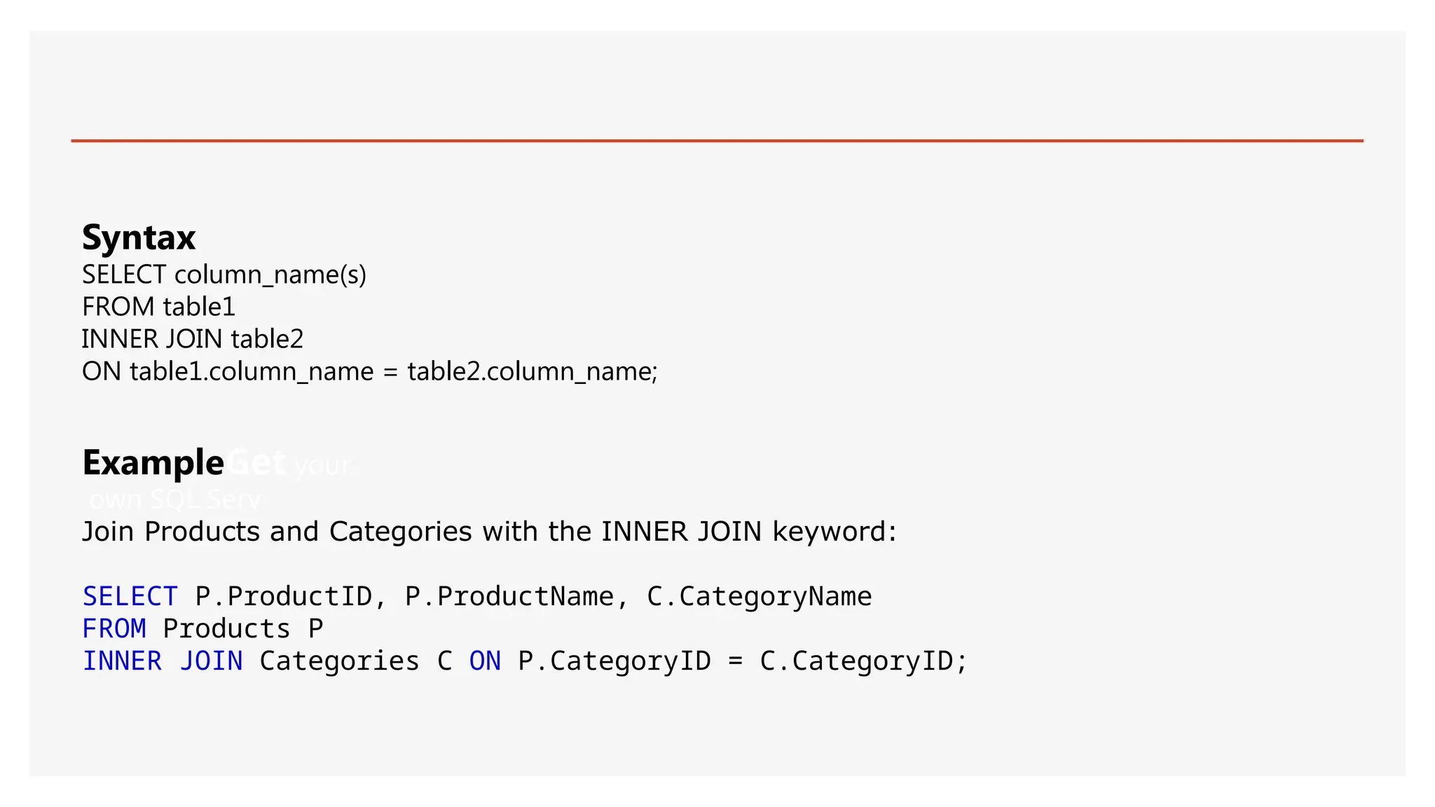Click the line 'SELECT column_name(s)'
Image resolution: width=1435 pixels, height=807 pixels.
tap(224, 275)
